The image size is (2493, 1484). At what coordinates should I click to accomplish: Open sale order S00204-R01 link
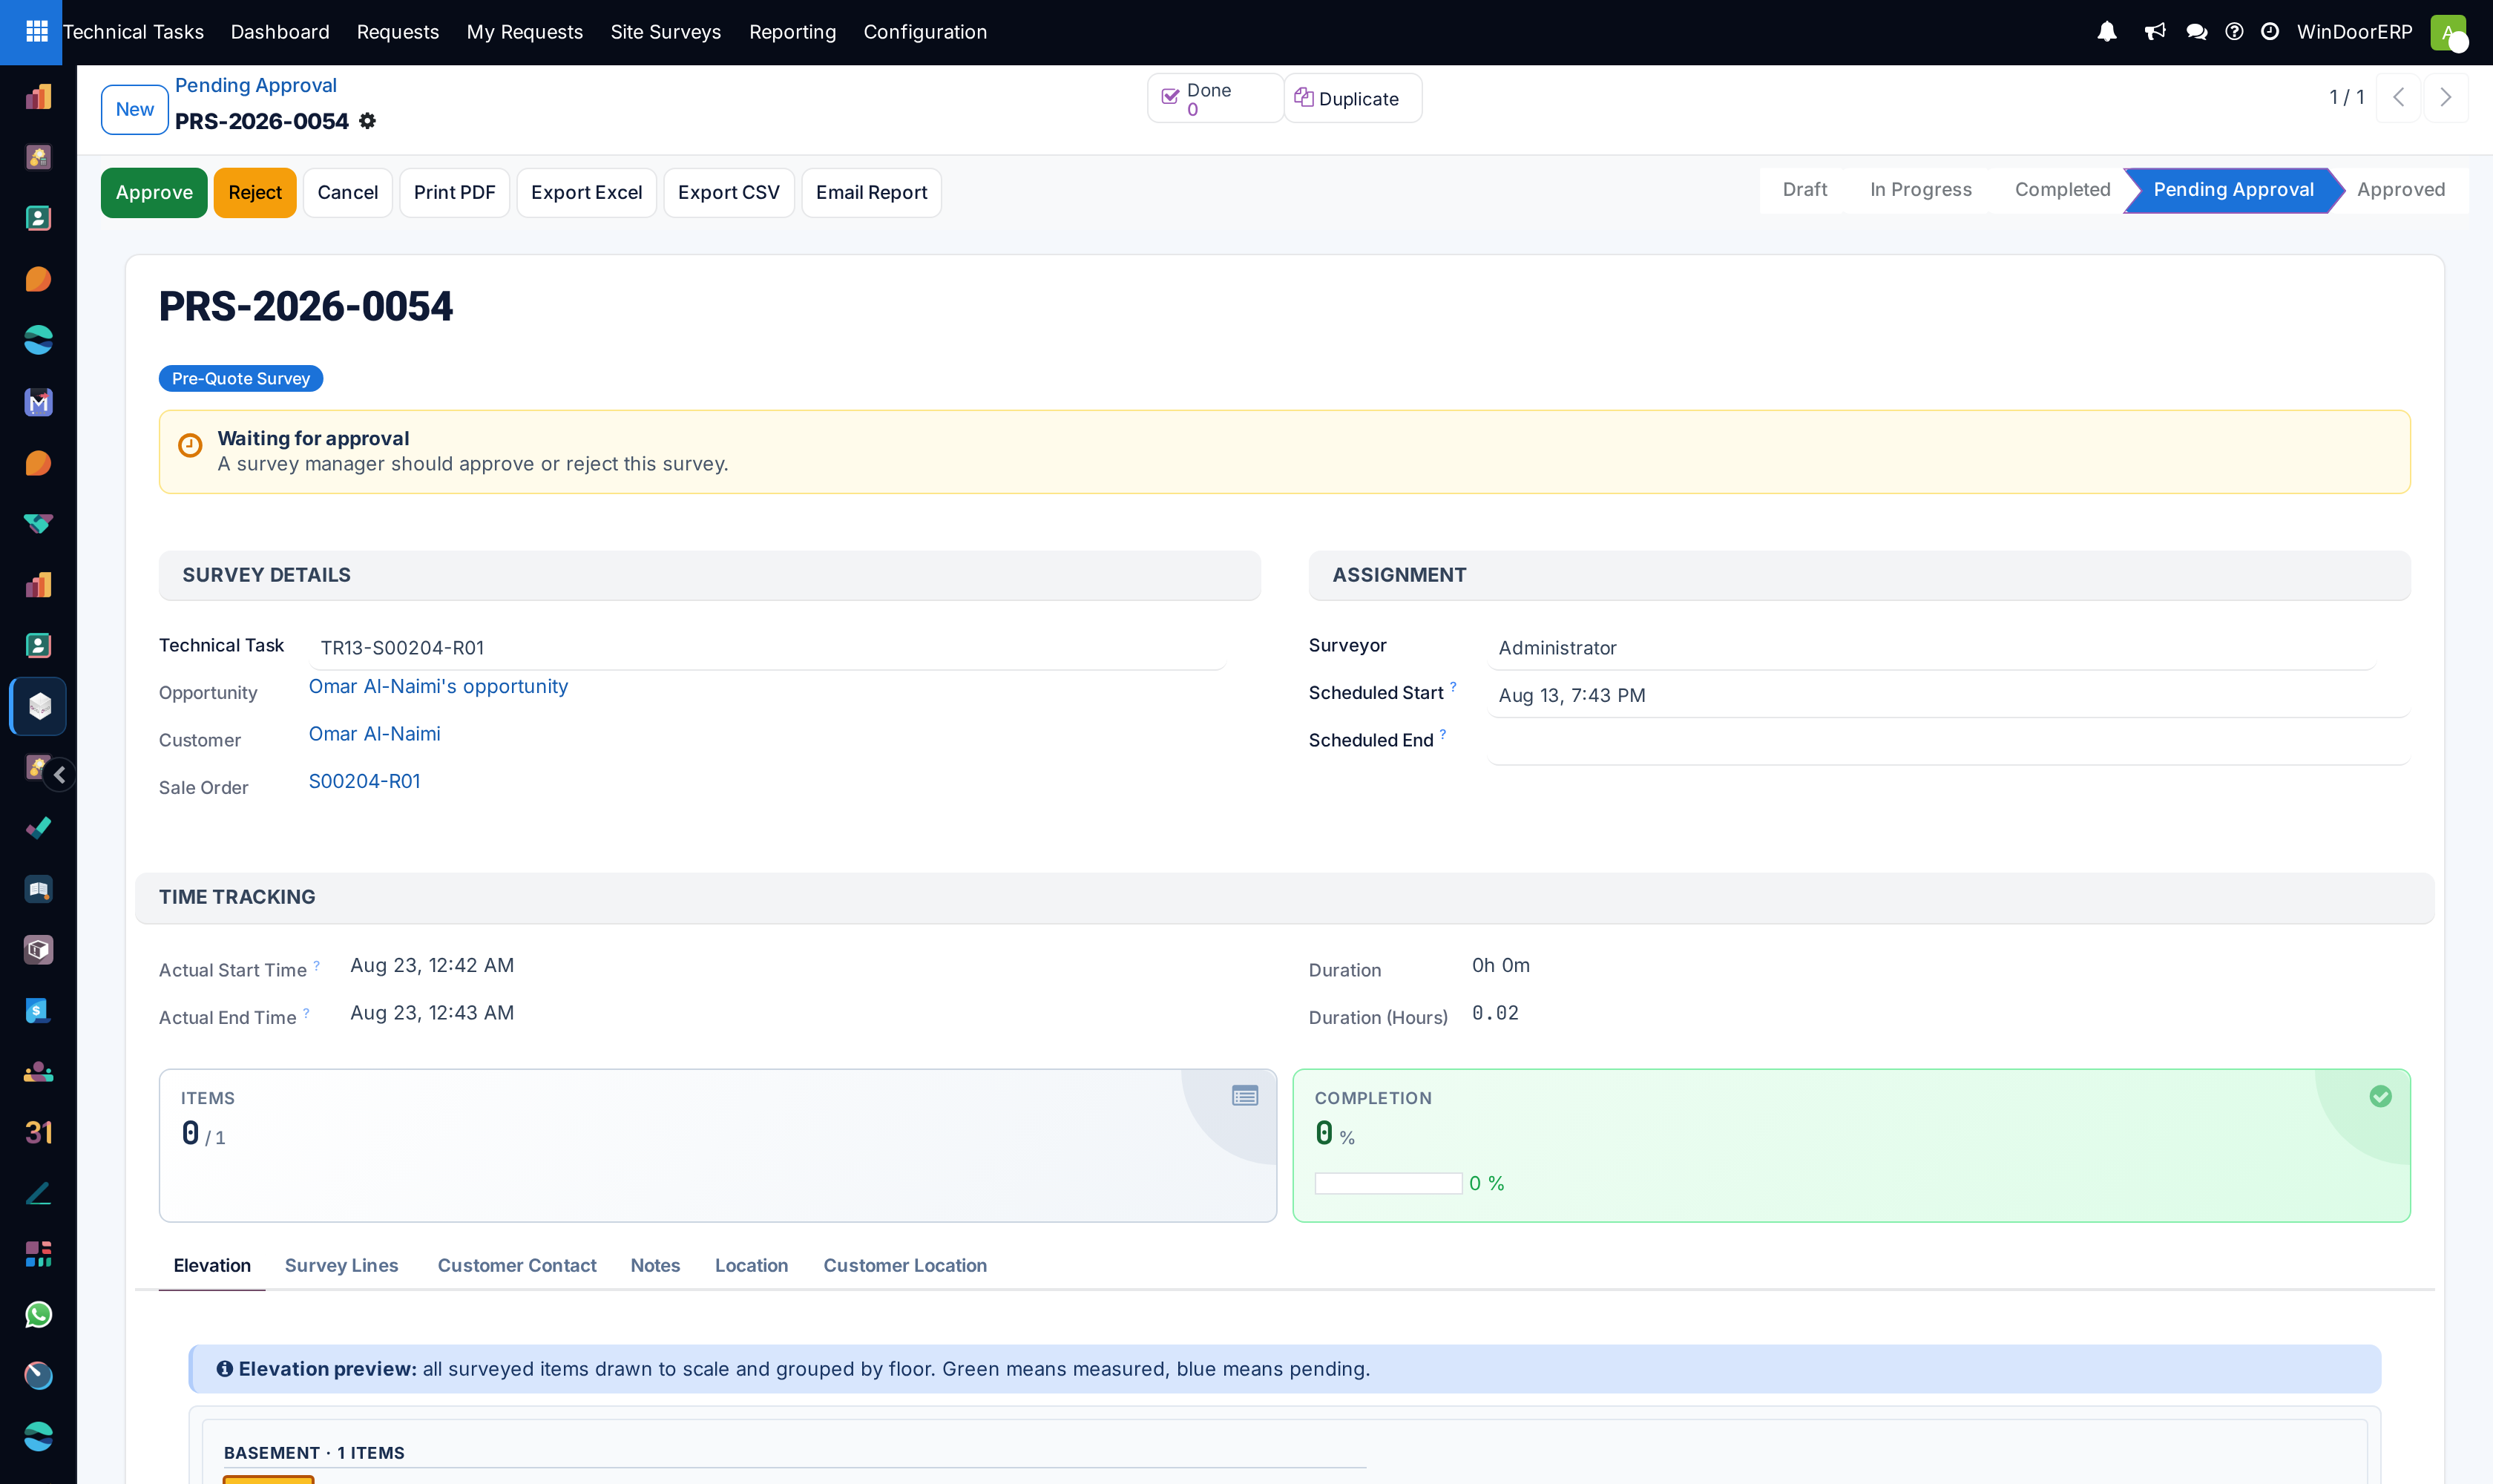coord(364,781)
